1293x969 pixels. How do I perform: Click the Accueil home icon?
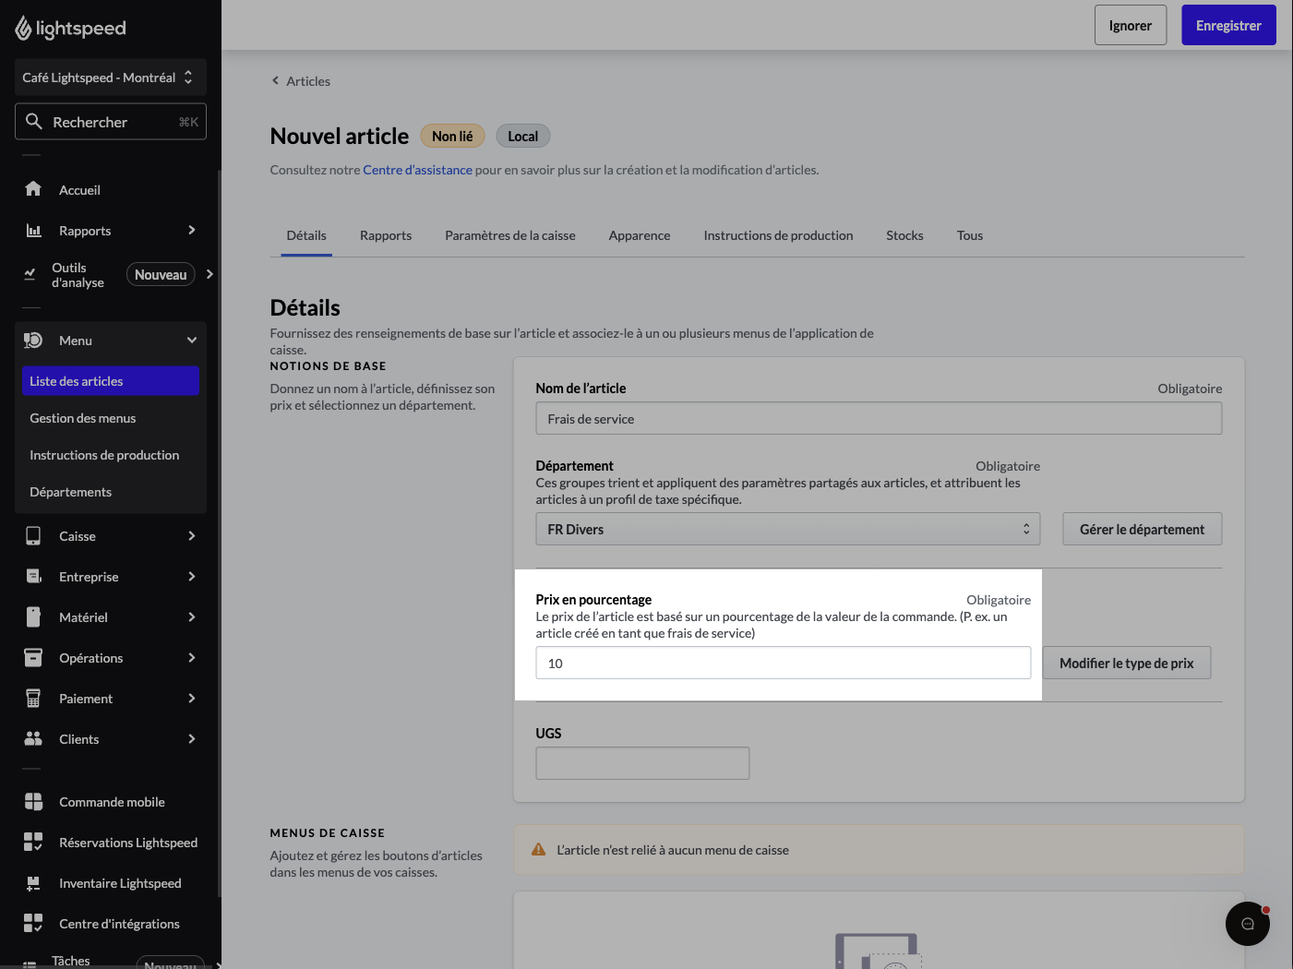(33, 189)
